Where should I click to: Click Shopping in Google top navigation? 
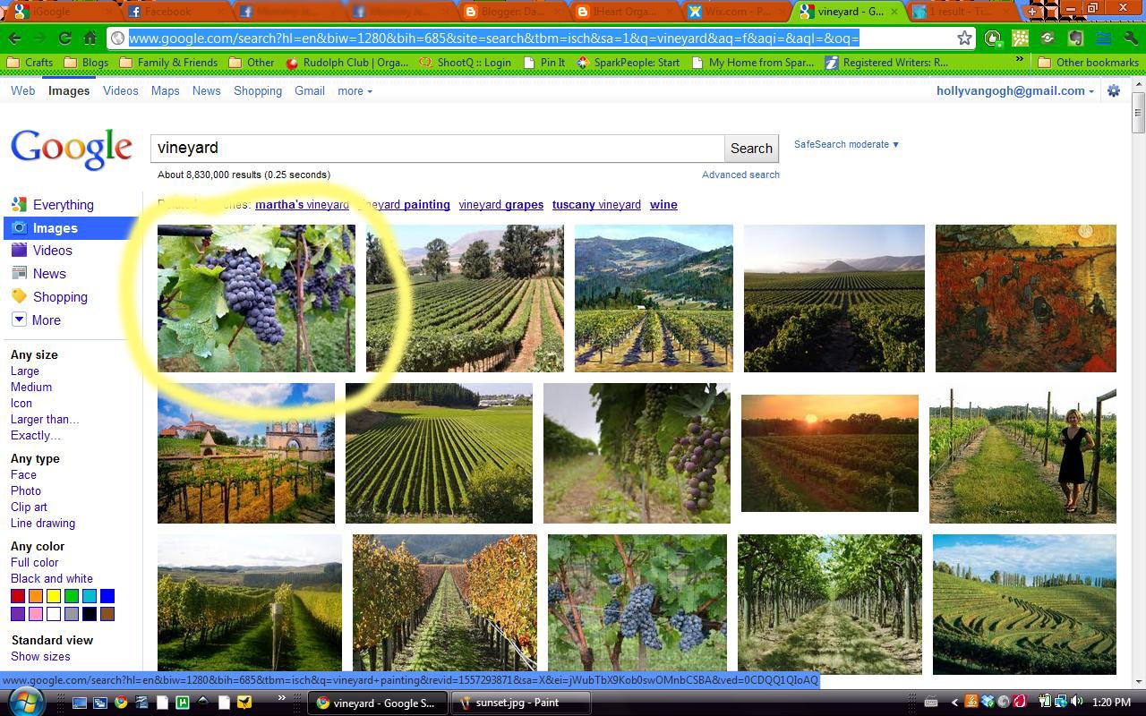258,91
